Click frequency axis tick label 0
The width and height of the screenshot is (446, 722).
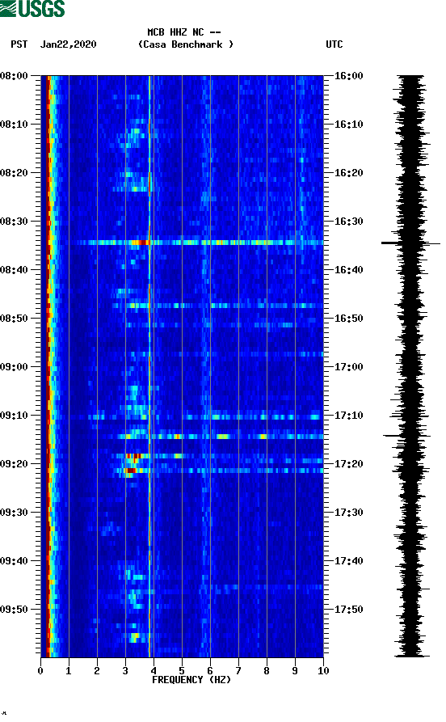(x=40, y=671)
